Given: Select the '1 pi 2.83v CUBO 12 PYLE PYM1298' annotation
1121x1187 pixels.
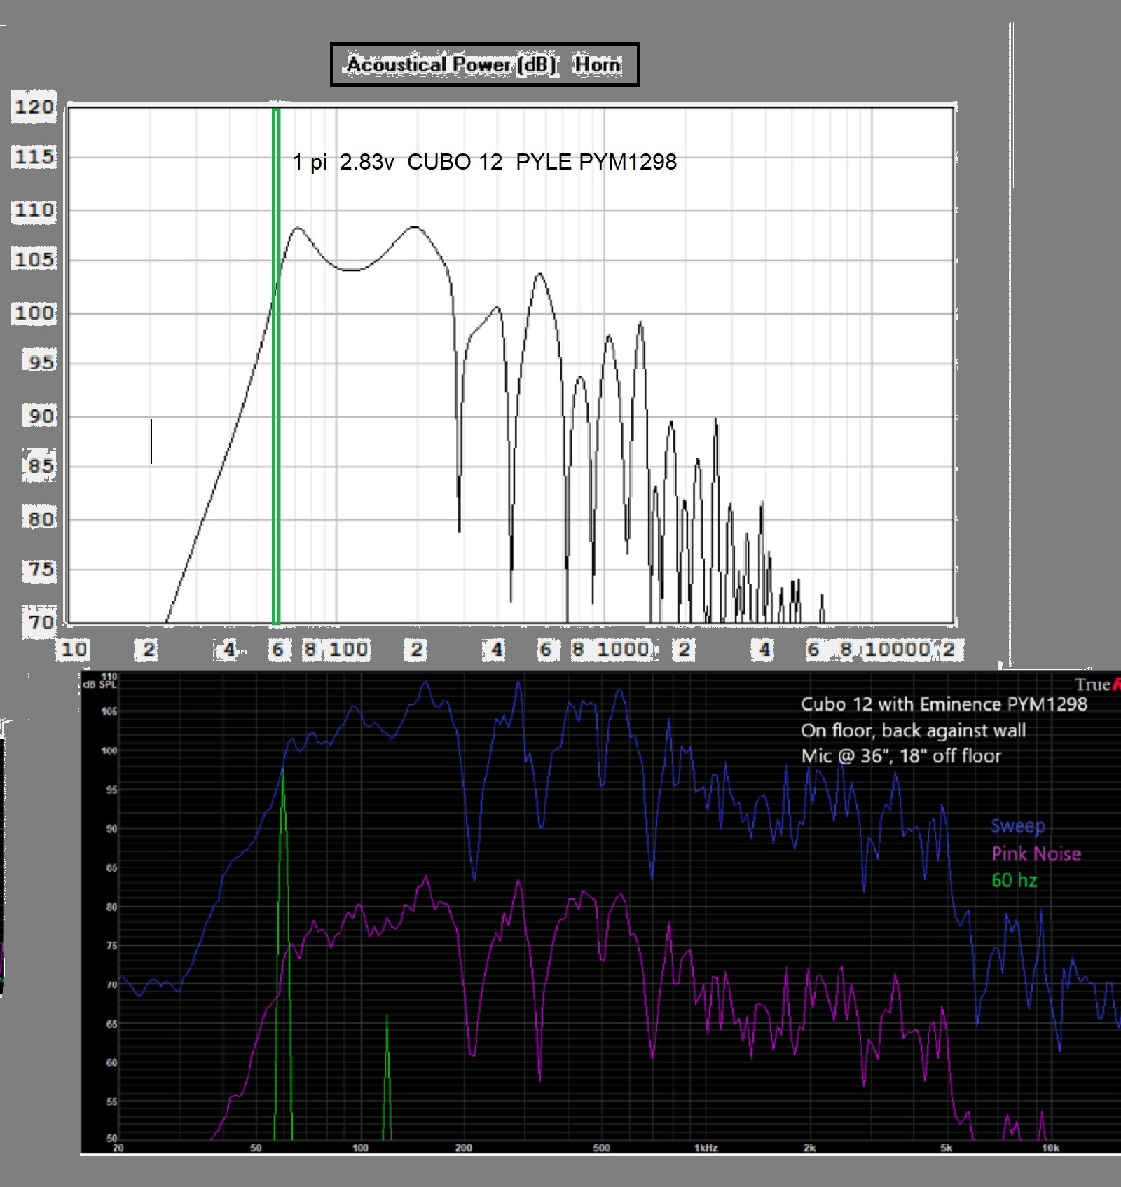Looking at the screenshot, I should 484,162.
